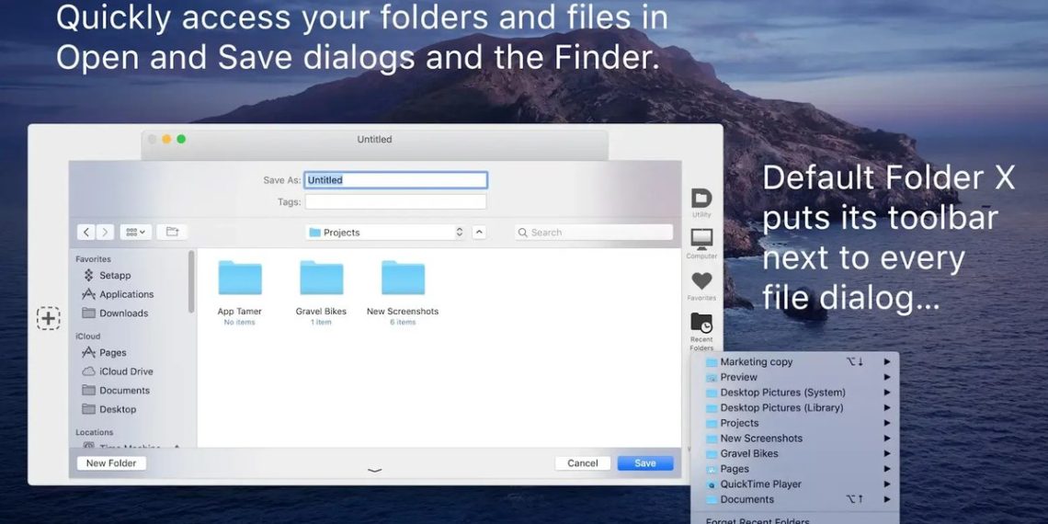
Task: Collapse the dialog with the up chevron button
Action: click(479, 233)
